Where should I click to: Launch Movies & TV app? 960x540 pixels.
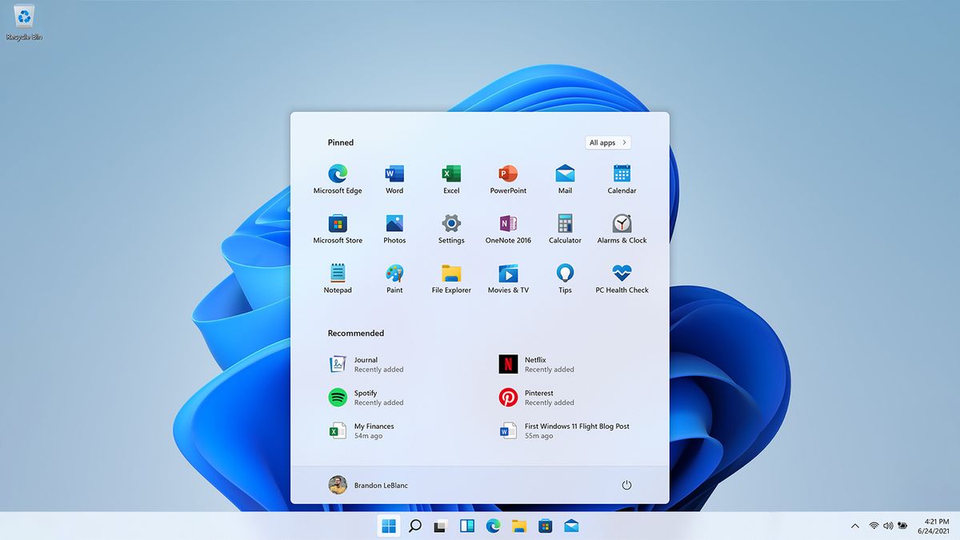[x=508, y=274]
